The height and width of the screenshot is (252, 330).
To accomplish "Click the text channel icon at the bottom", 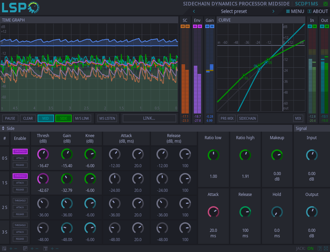I will point(45,249).
